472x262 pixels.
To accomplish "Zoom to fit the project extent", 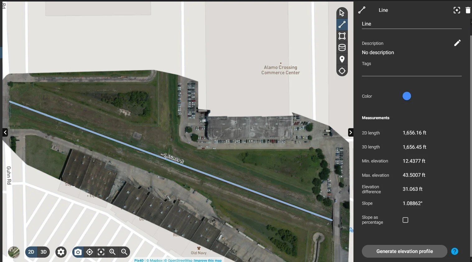I will click(101, 252).
